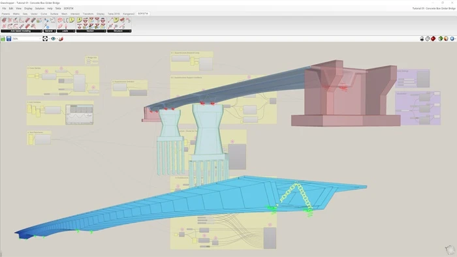This screenshot has width=457, height=257.
Task: Switch to the Kangaroo2 tab
Action: pyautogui.click(x=129, y=14)
